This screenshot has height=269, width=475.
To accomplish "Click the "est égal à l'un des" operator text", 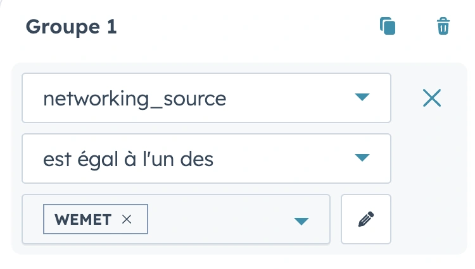I will 128,158.
